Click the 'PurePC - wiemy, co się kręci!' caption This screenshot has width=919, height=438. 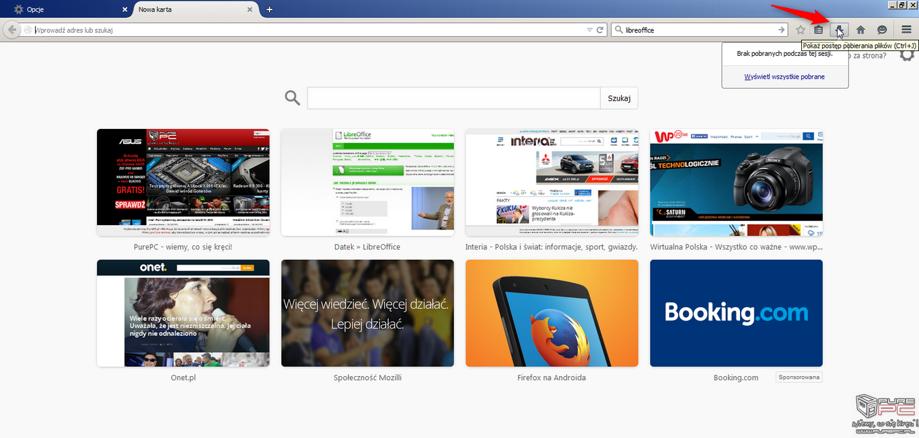183,247
